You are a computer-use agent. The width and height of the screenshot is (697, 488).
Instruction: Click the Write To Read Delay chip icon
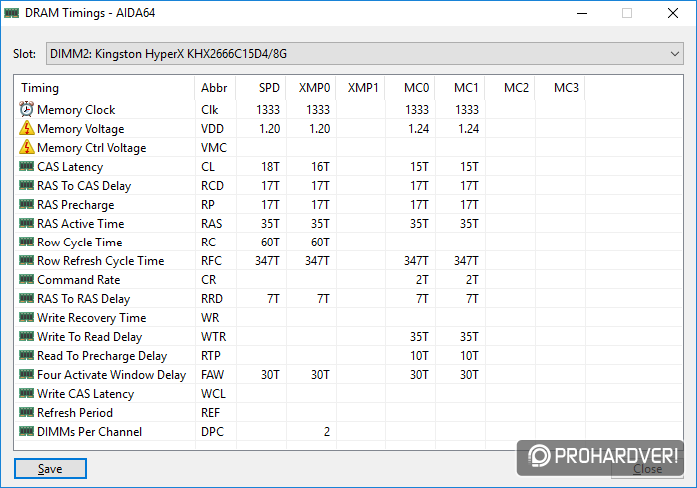point(27,337)
